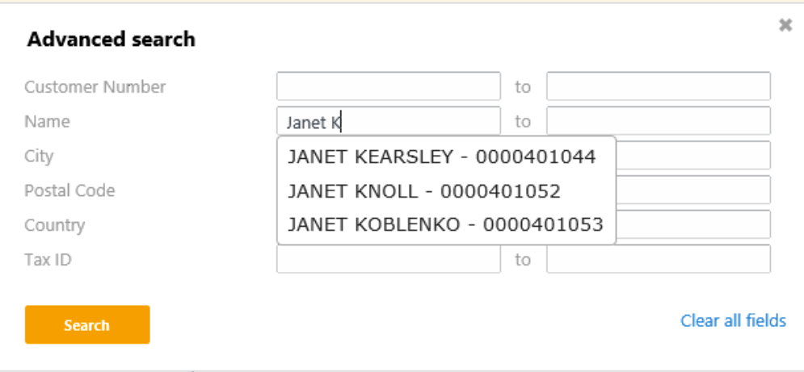Screen dimensions: 804x372
Task: Click the Postal Code label
Action: pyautogui.click(x=69, y=190)
